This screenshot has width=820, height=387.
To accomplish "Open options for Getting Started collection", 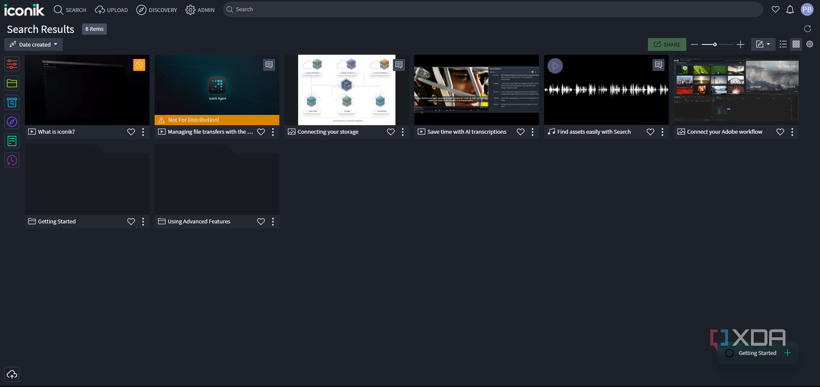I will pyautogui.click(x=143, y=221).
